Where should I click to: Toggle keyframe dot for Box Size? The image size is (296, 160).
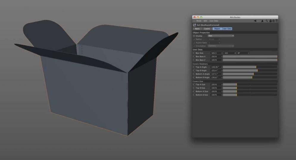[194, 53]
